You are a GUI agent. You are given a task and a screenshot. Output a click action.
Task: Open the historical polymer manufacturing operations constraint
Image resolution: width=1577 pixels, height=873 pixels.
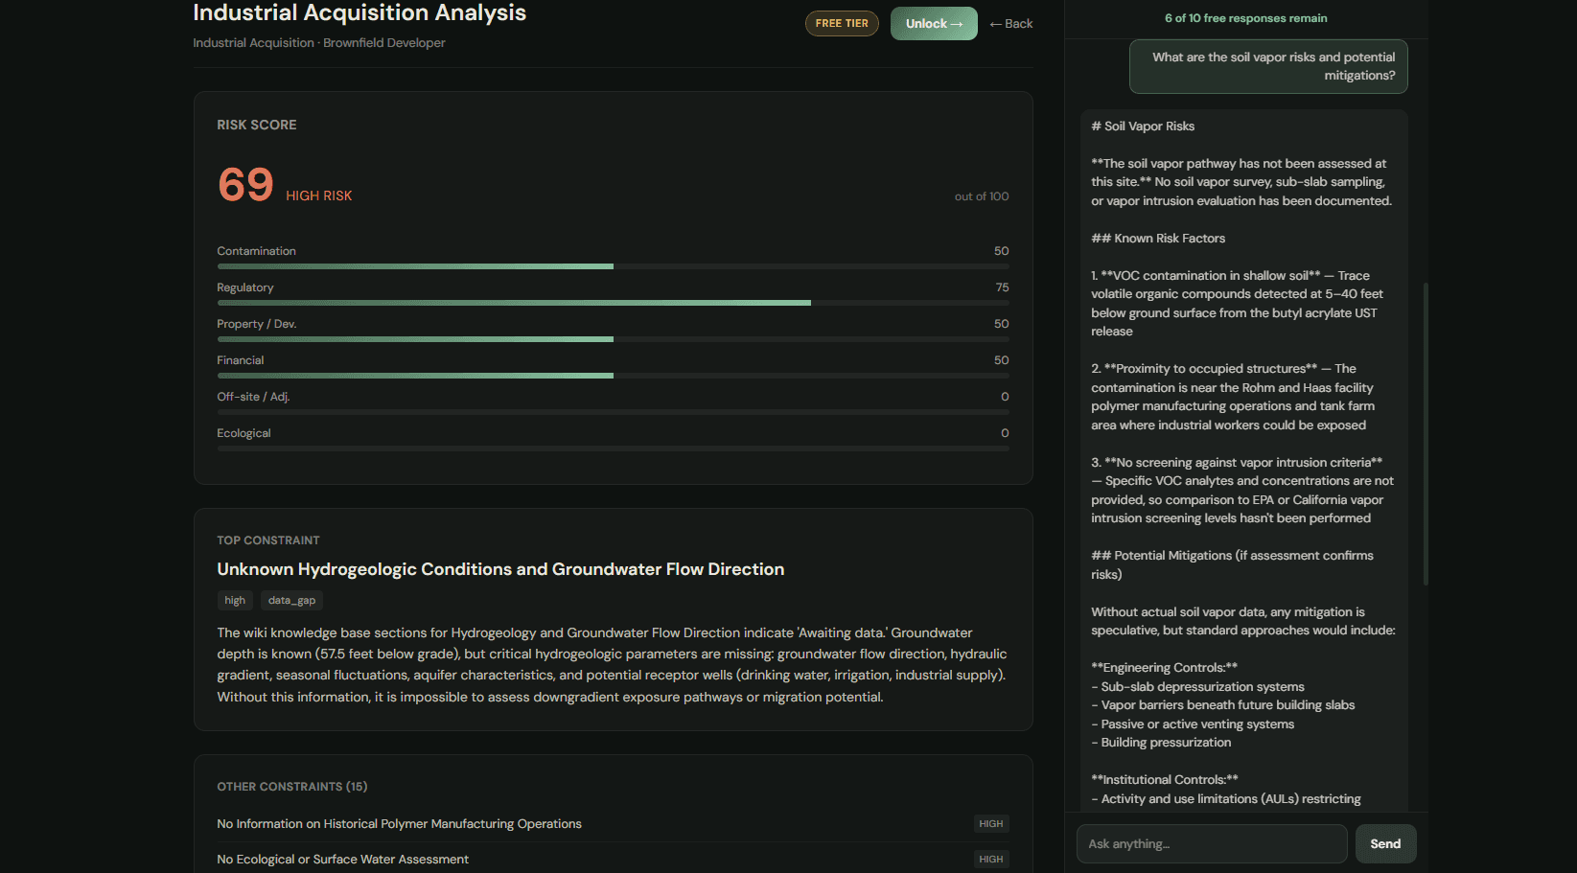point(613,824)
